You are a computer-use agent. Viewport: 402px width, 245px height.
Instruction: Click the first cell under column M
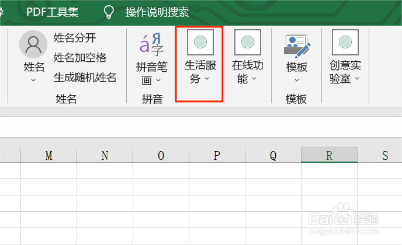point(48,171)
